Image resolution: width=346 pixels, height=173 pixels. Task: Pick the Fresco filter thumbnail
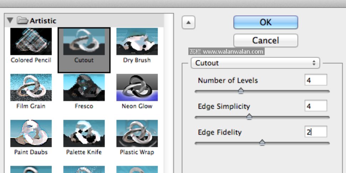point(84,88)
